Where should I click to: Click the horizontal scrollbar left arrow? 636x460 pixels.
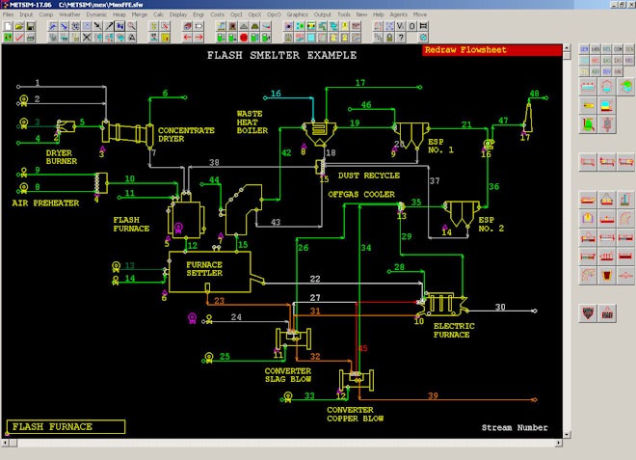tap(5, 443)
